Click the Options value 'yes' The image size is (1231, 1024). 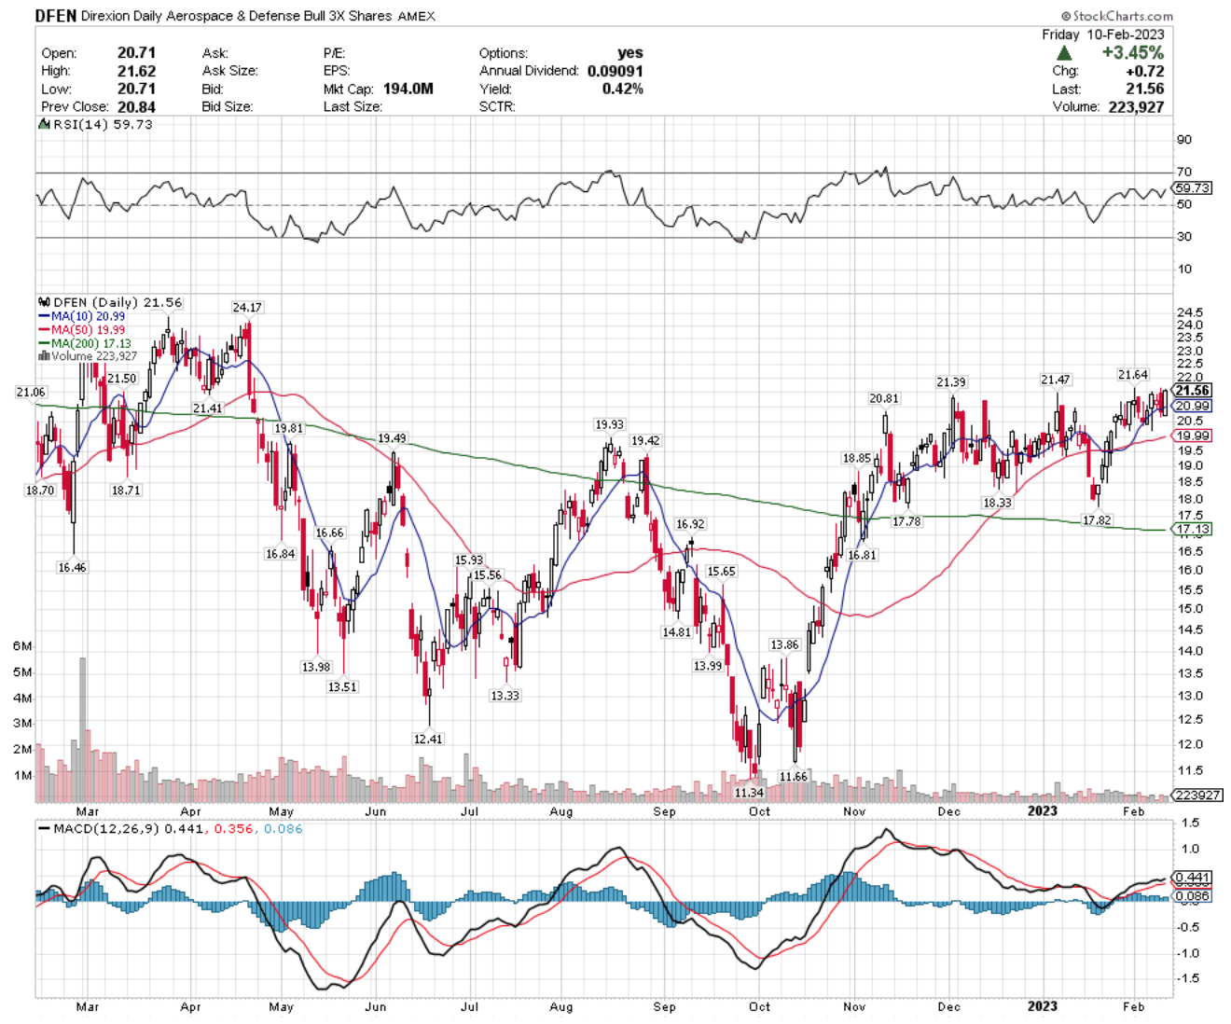click(x=630, y=53)
